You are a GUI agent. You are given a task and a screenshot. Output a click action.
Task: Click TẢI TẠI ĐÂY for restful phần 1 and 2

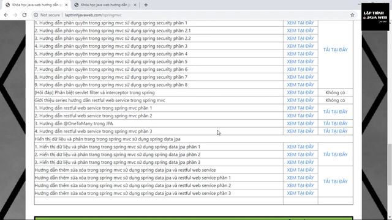[335, 111]
